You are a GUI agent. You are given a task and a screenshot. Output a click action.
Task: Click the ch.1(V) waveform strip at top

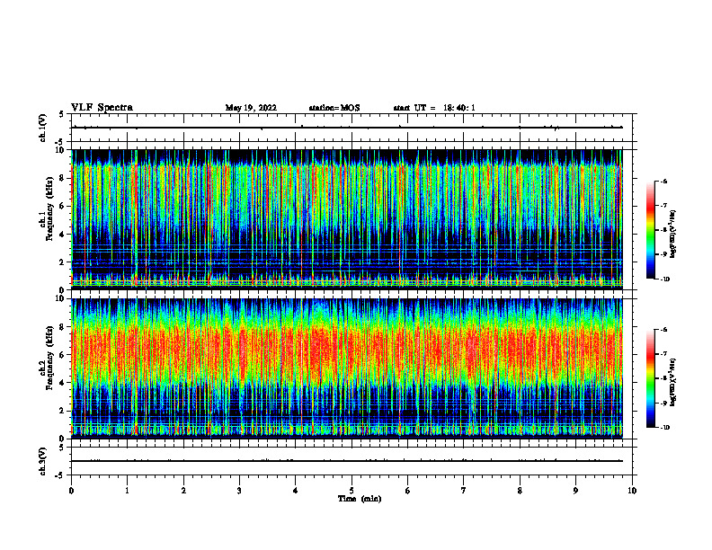click(352, 128)
